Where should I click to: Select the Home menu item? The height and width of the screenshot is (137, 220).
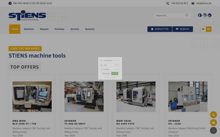(x=15, y=29)
